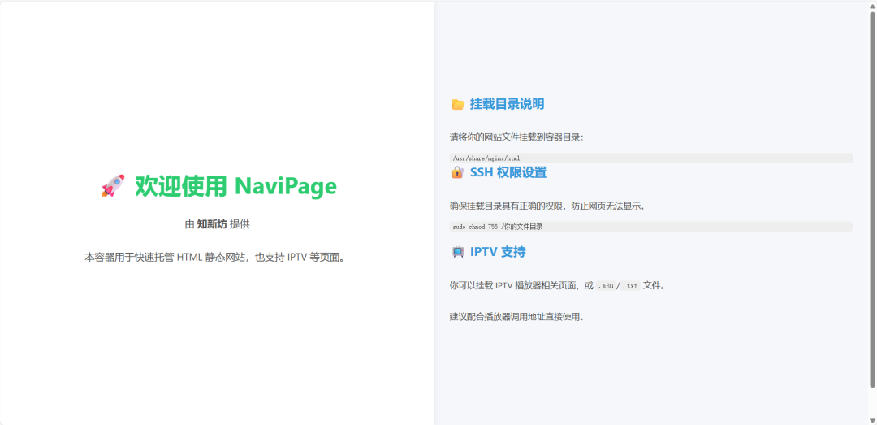Click the 欢迎使用 NaviPage title text

pos(235,187)
